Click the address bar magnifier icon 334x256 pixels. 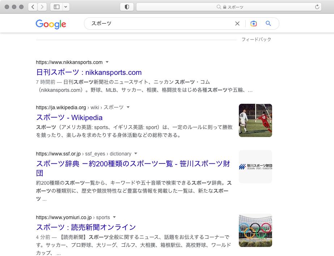[x=219, y=7]
